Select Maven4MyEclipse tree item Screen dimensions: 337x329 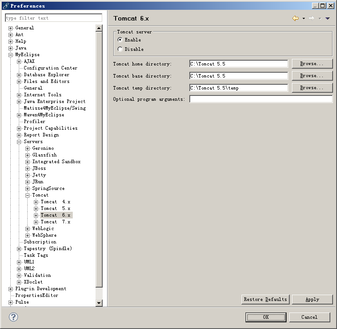44,115
